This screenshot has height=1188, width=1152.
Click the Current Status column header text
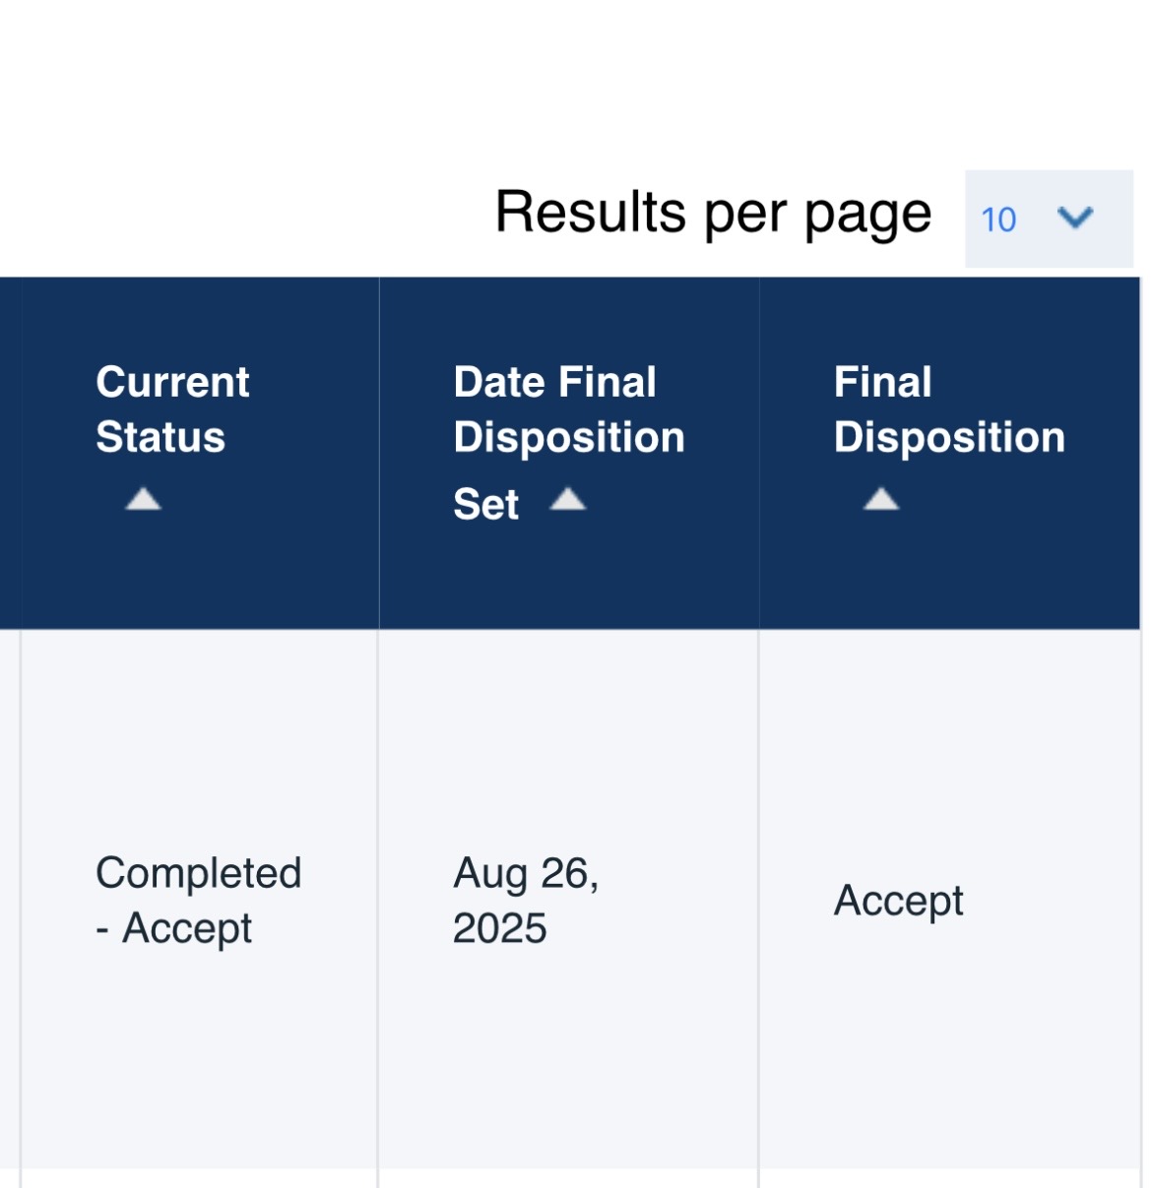click(x=172, y=409)
